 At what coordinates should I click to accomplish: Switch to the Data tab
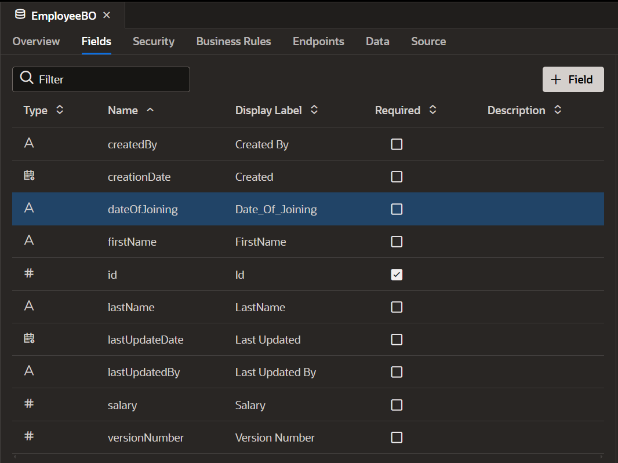(377, 41)
